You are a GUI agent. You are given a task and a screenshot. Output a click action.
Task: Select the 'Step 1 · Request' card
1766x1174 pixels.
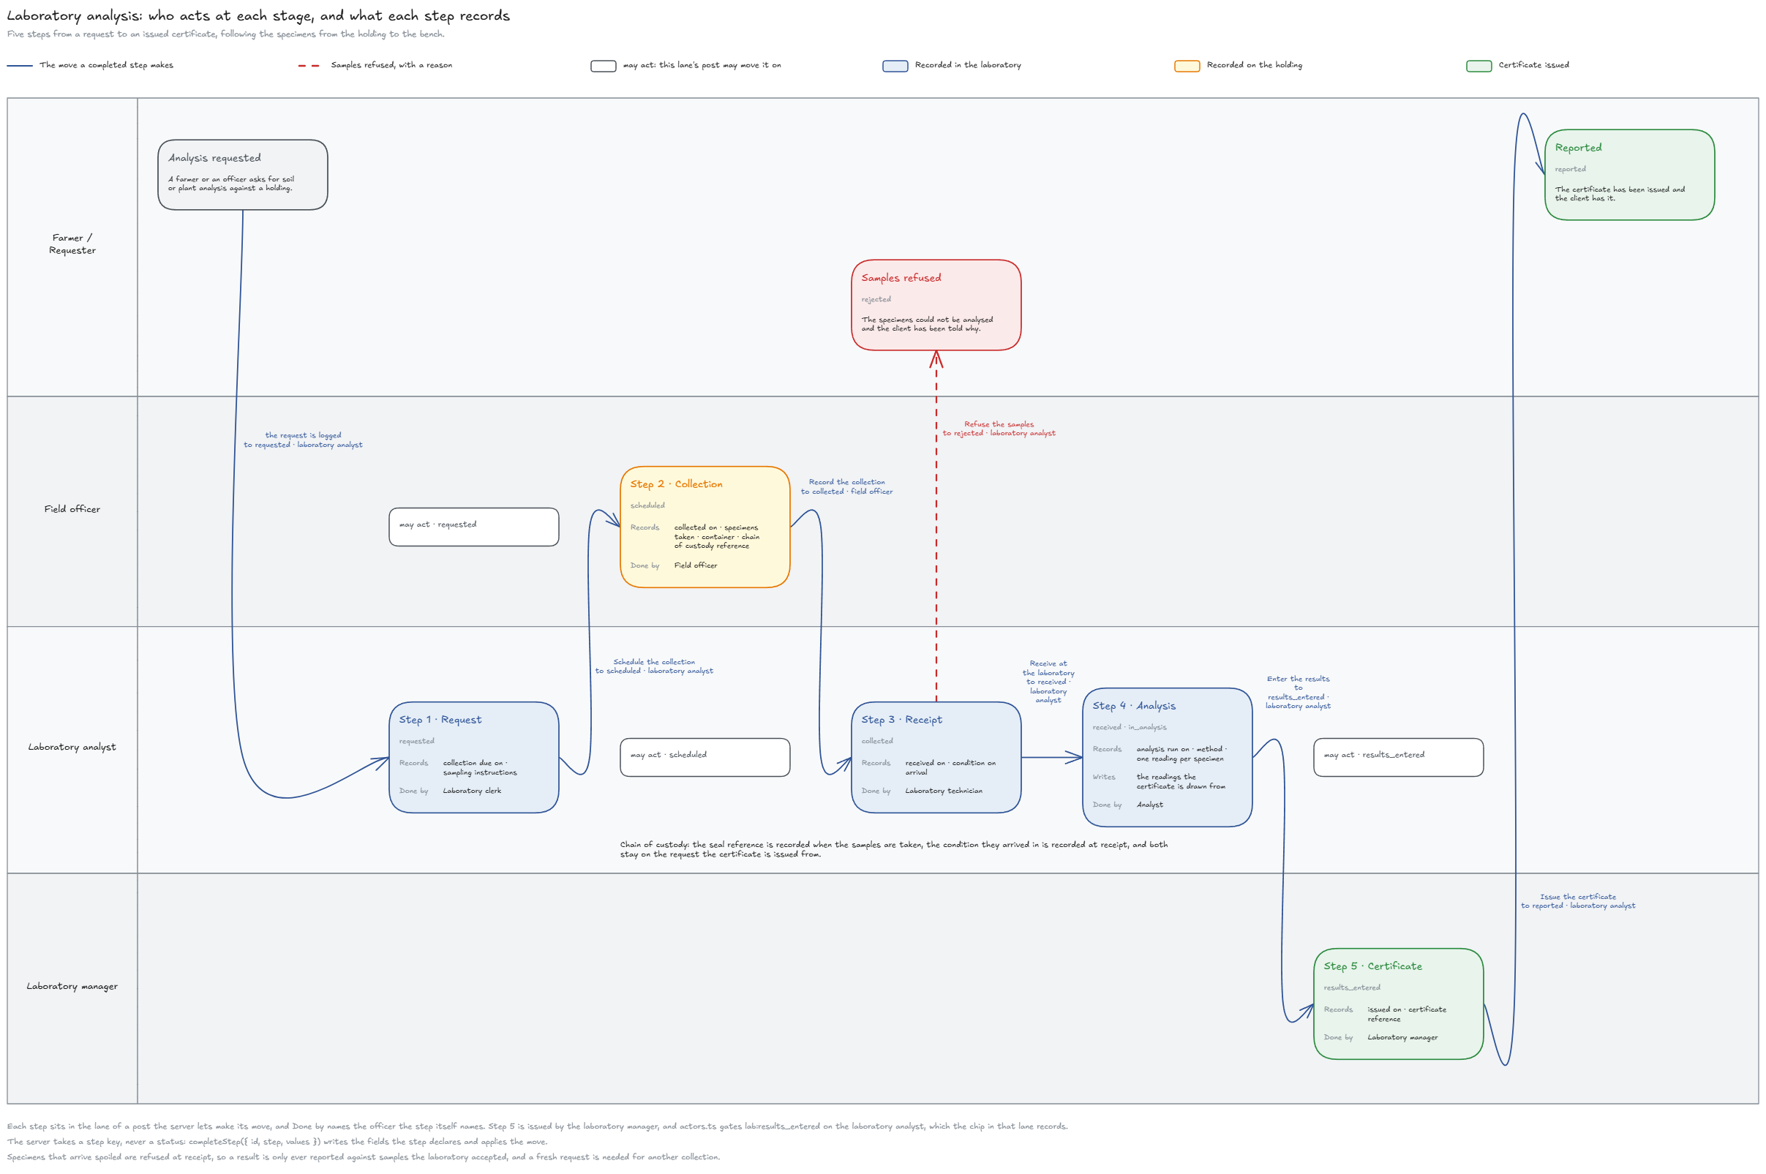(x=473, y=757)
